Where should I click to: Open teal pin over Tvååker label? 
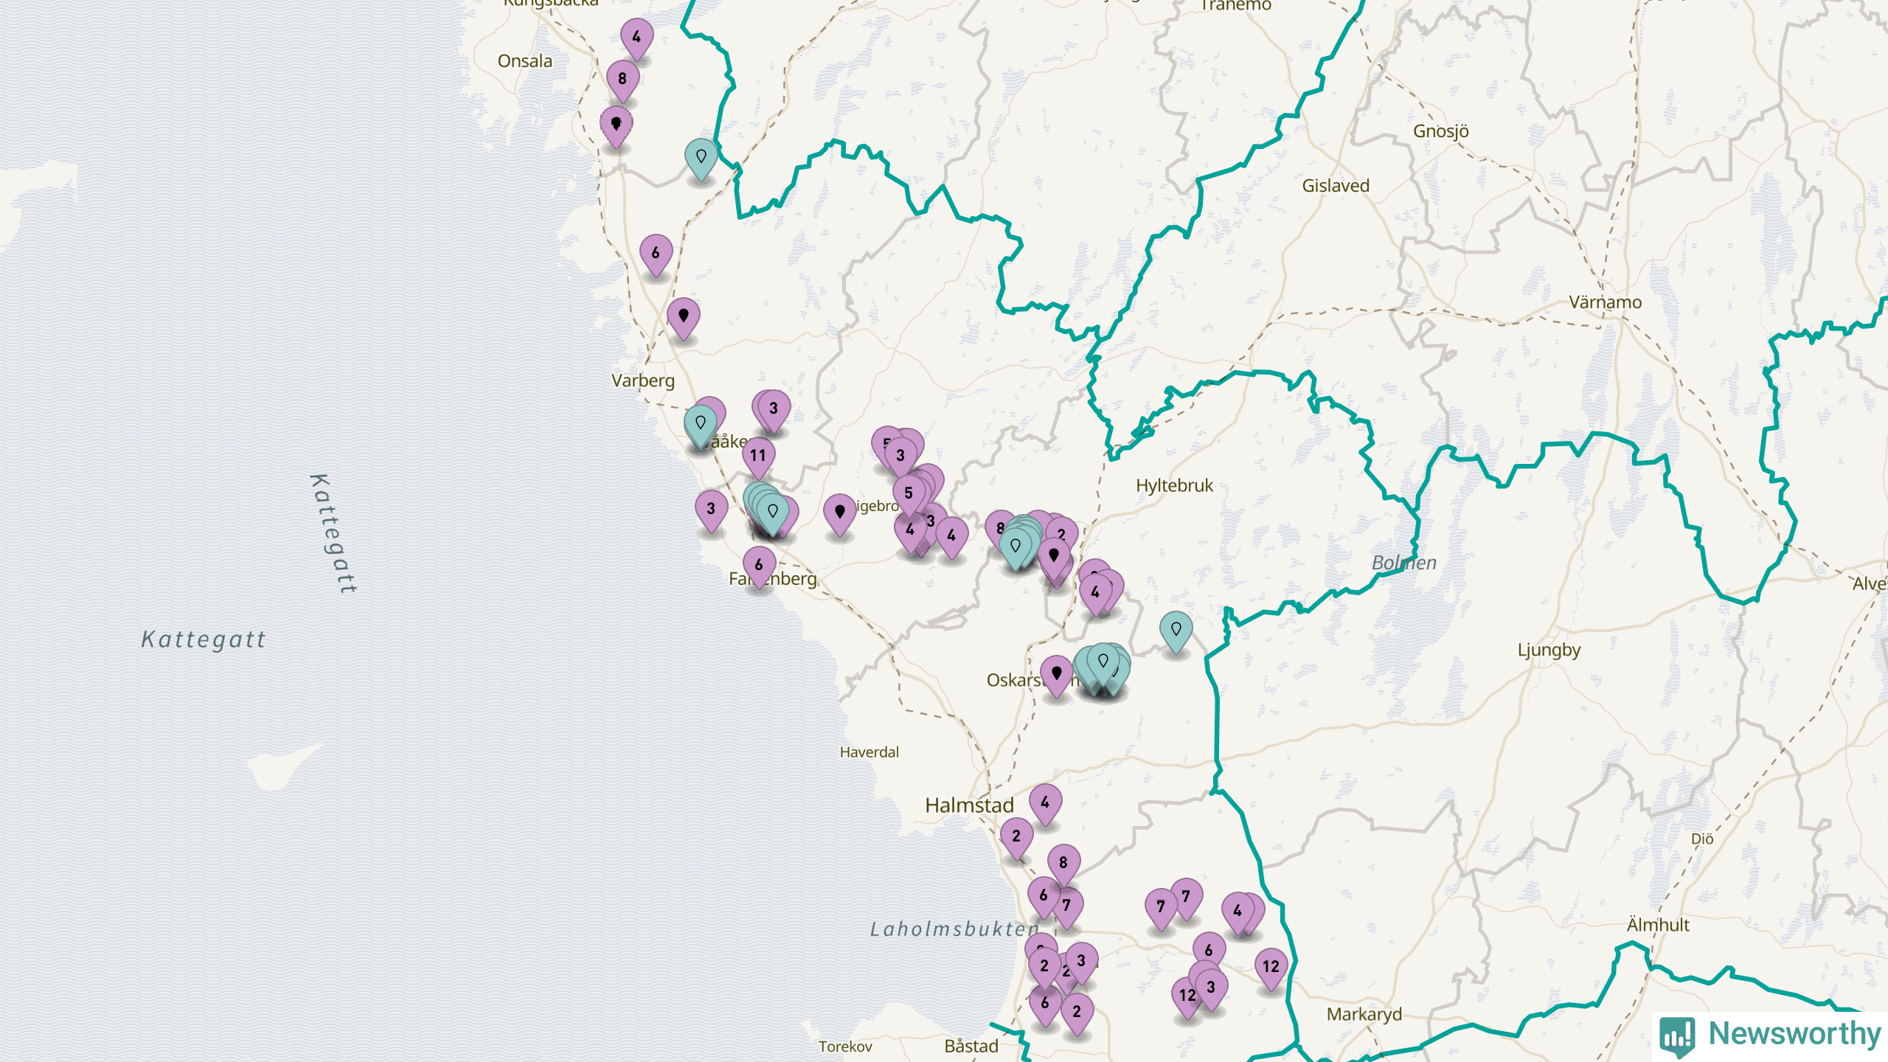click(700, 426)
